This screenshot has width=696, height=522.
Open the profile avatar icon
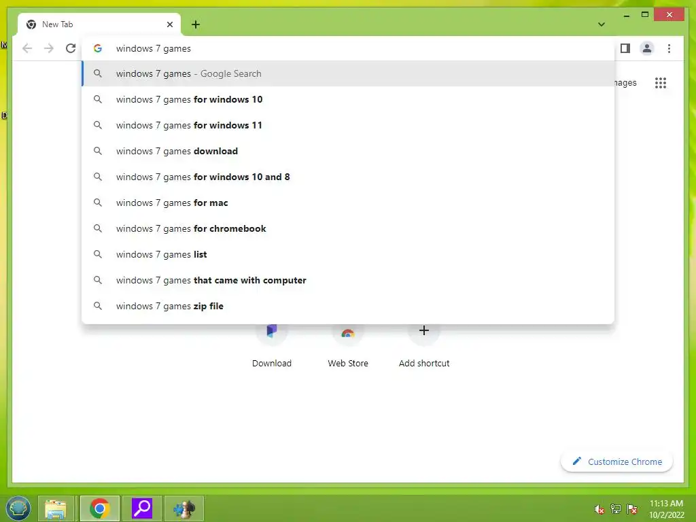pyautogui.click(x=647, y=48)
